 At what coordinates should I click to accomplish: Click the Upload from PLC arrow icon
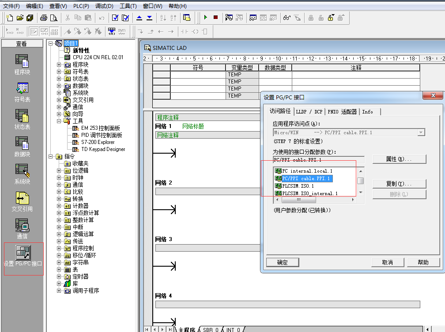(139, 18)
